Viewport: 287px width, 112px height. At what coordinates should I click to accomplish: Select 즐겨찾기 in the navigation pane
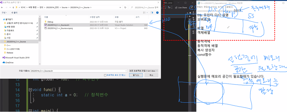pyautogui.click(x=9, y=19)
